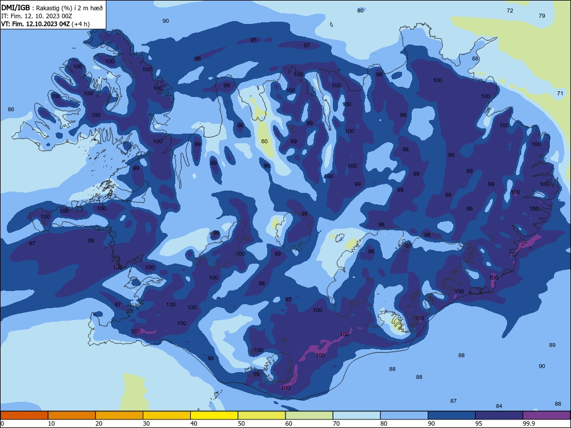This screenshot has height=428, width=571.
Task: Click the legend tick label '40'
Action: tap(194, 423)
